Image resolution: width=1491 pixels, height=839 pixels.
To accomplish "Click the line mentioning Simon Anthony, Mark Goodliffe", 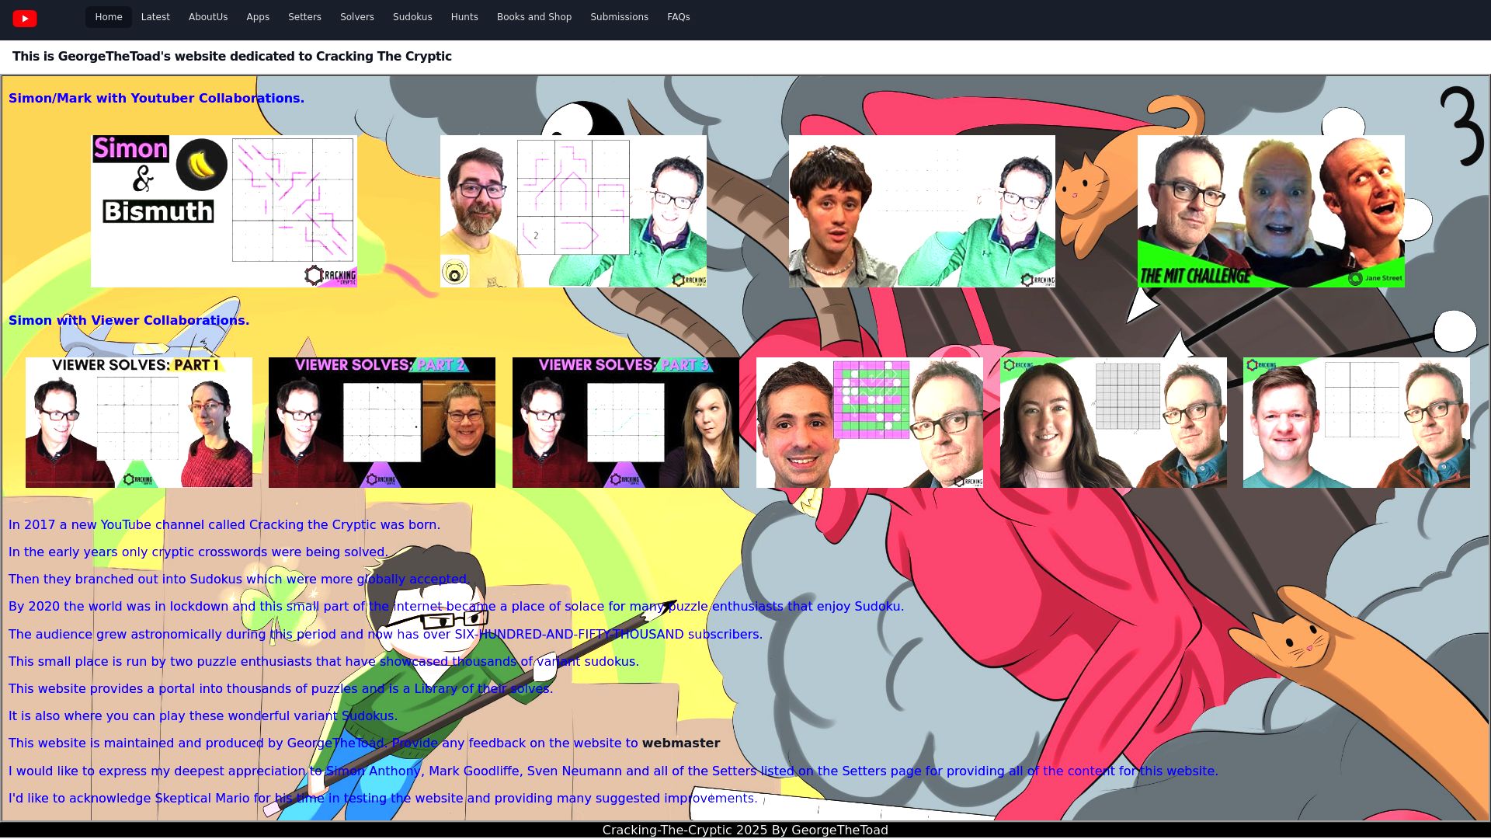I will [x=613, y=771].
